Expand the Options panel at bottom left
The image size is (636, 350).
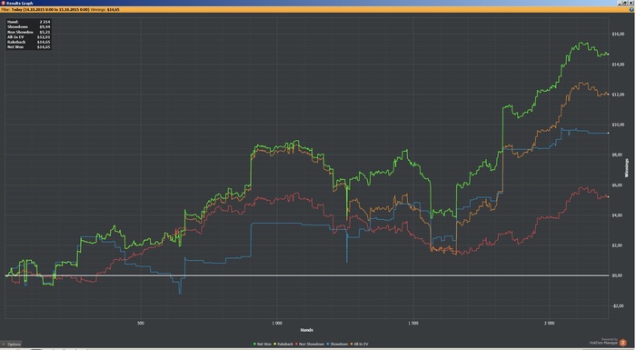11,345
